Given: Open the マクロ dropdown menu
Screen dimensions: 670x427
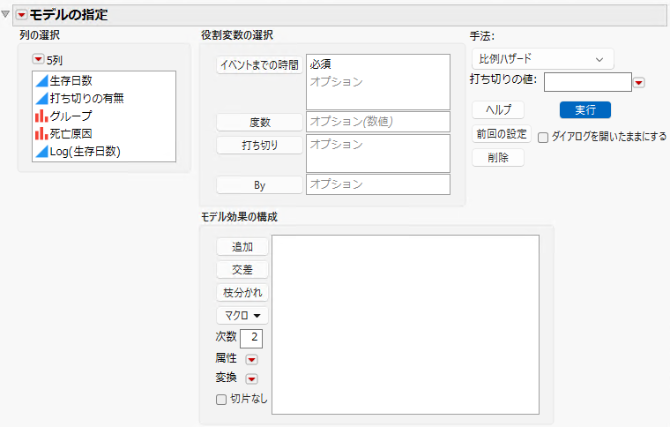Looking at the screenshot, I should point(242,316).
